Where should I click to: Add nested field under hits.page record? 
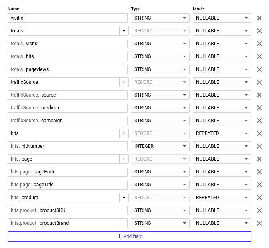[123, 159]
